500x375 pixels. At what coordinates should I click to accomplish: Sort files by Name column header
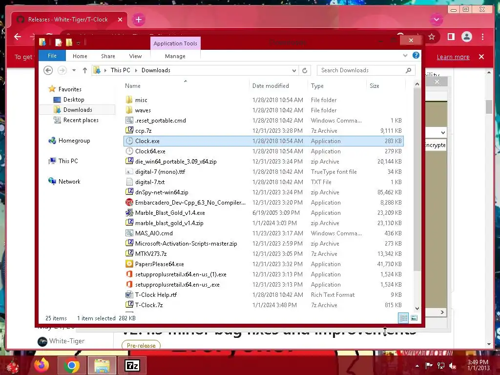[x=186, y=85]
